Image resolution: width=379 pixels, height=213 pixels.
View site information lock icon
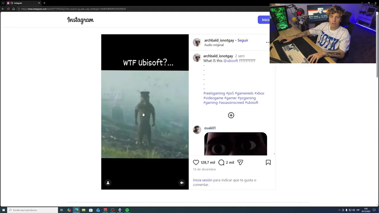pos(19,9)
